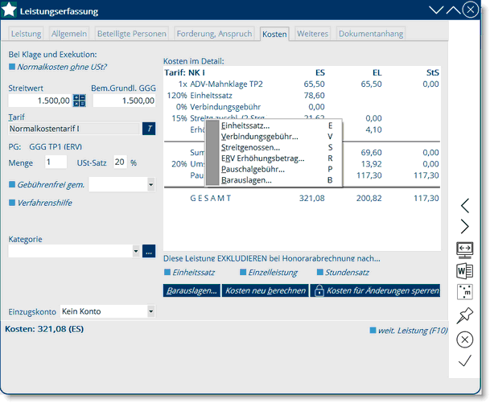490x403 pixels.
Task: Open Gebührenfrei gem. dropdown
Action: tap(151, 185)
